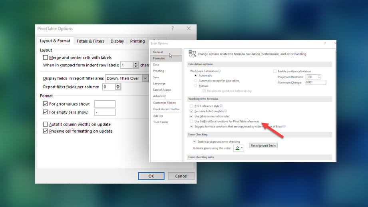Toggle Suggest formula variations checkbox

(191, 127)
